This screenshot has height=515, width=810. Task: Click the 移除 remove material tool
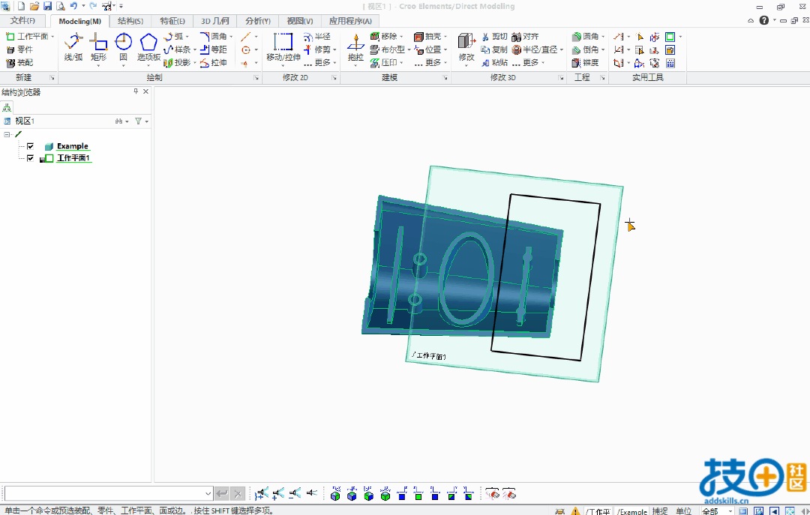click(x=384, y=37)
